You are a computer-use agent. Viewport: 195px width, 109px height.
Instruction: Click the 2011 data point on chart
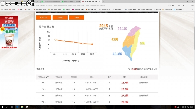tap(55, 40)
